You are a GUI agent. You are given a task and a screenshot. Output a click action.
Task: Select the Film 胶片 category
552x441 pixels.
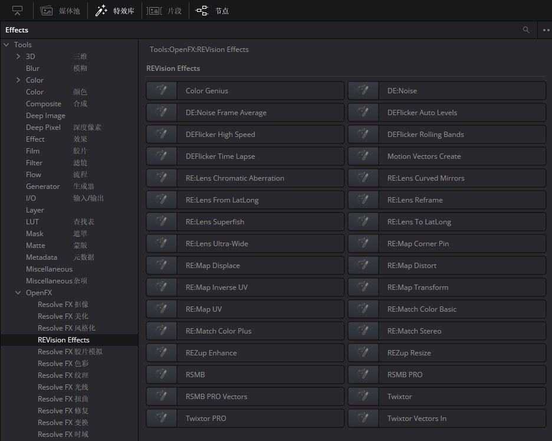[57, 151]
